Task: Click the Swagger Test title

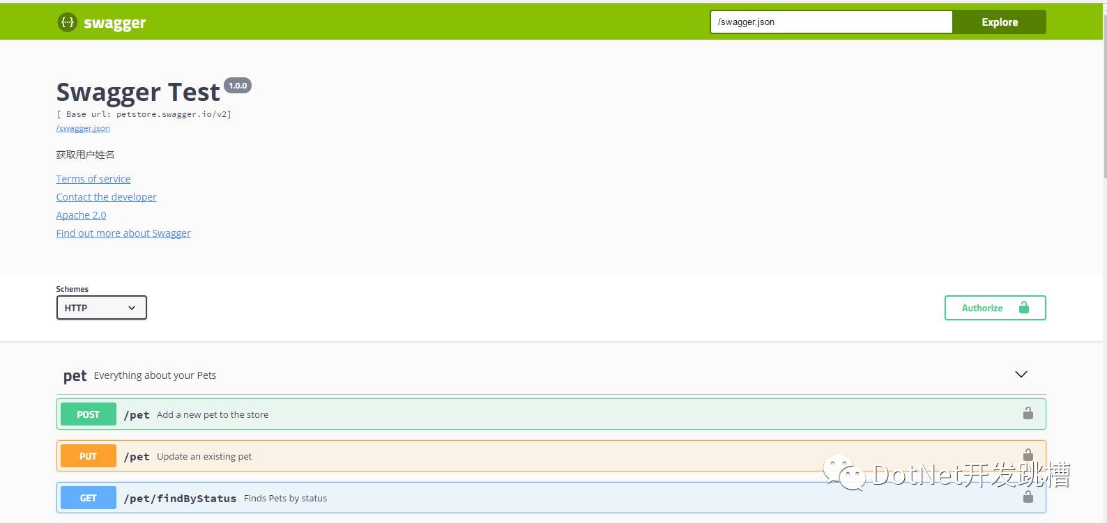Action: click(138, 93)
